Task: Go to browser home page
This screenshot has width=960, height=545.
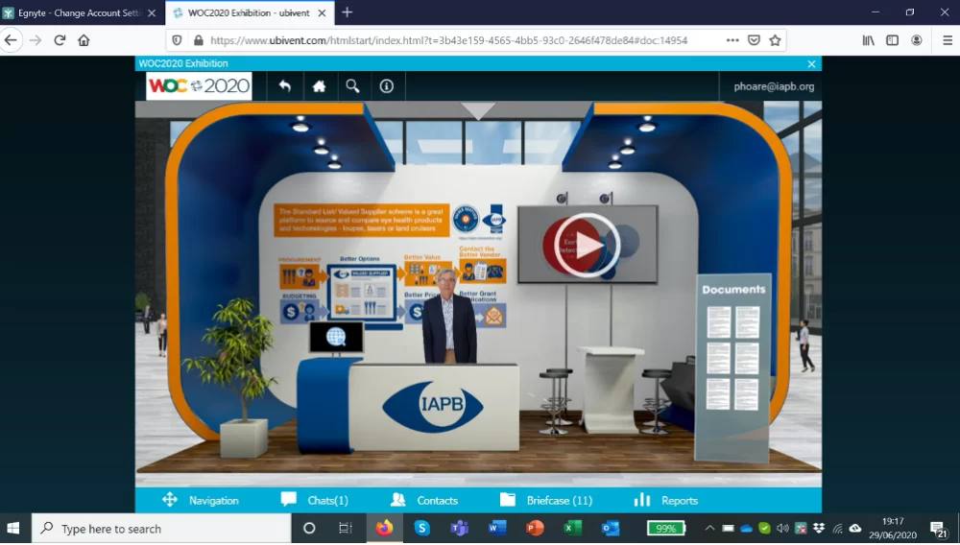Action: point(84,40)
